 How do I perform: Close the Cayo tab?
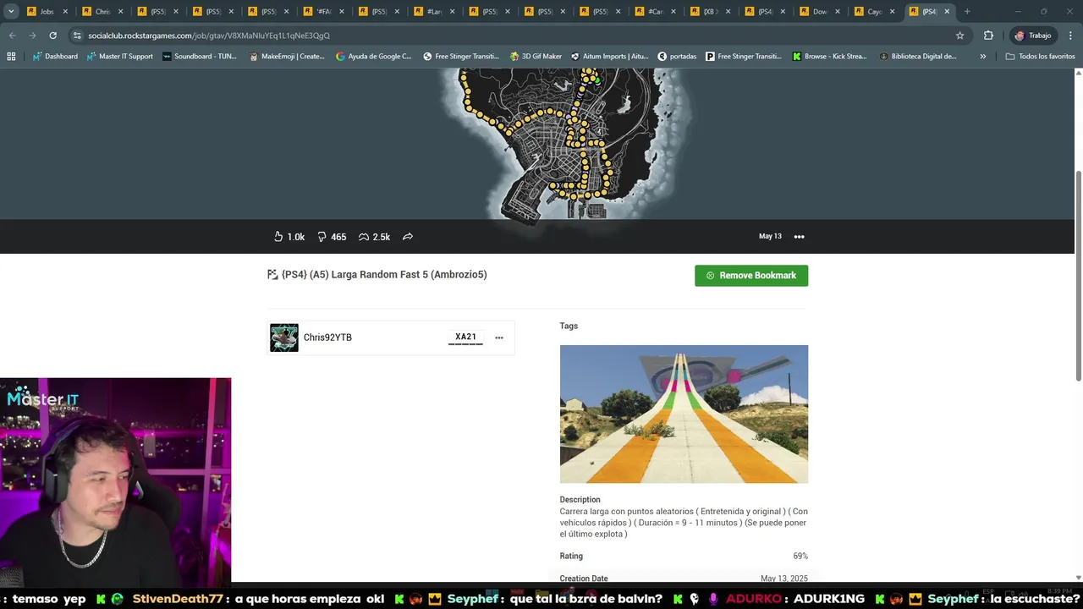(892, 12)
